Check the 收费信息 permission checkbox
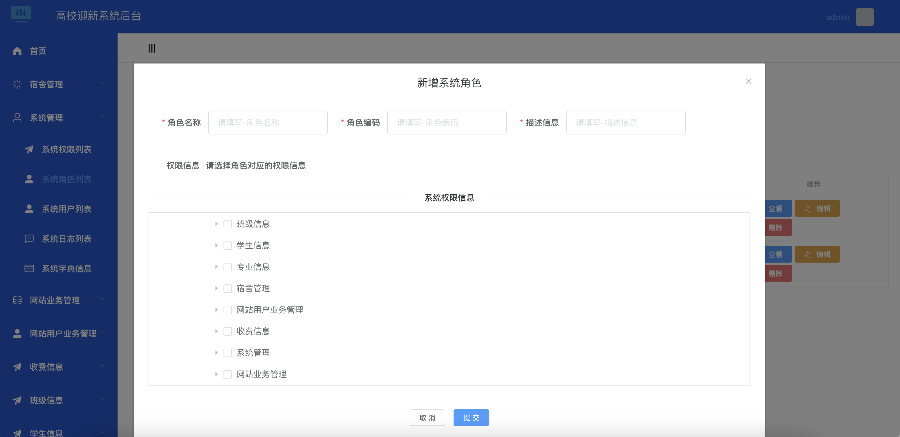This screenshot has height=437, width=900. pyautogui.click(x=227, y=331)
